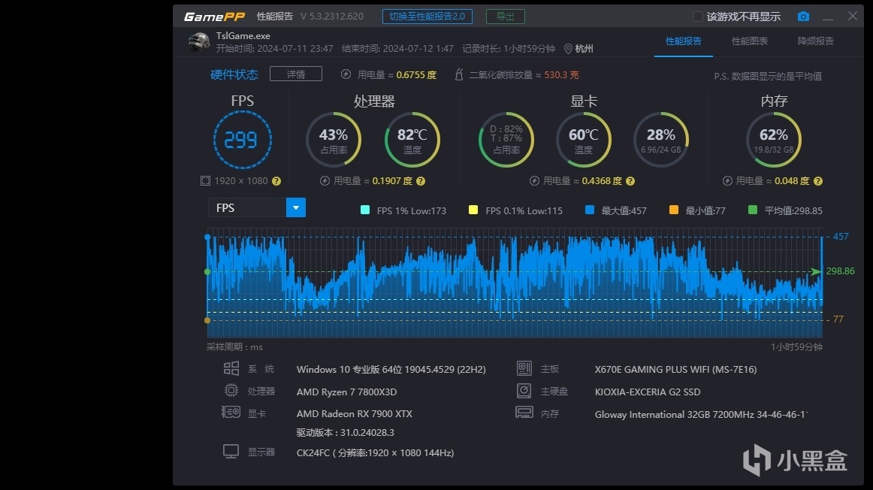Click the CPU 82℃ temperature gauge
Screen dimensions: 873x490
coord(412,140)
